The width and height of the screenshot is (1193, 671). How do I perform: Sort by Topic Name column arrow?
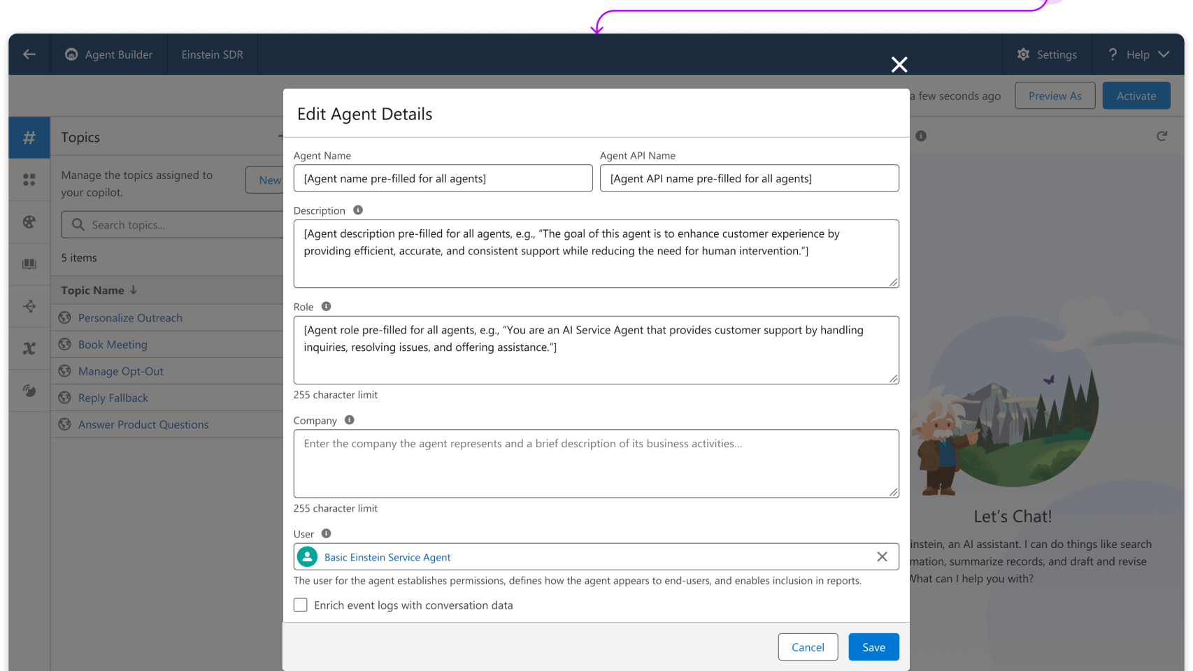(134, 290)
